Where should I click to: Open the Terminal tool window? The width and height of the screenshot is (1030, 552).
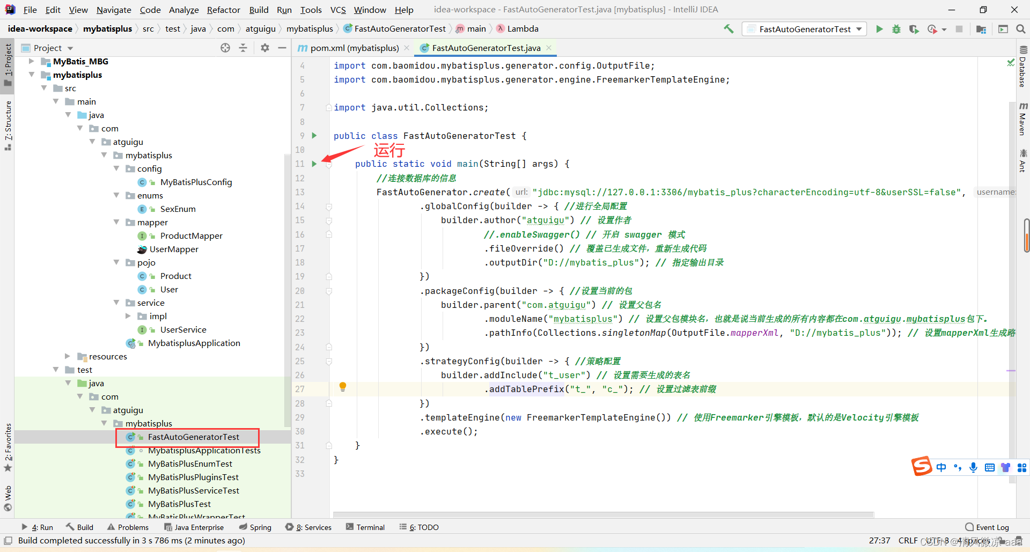365,527
